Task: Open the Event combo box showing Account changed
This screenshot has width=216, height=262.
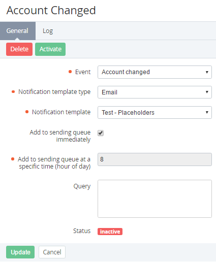Action: pyautogui.click(x=155, y=72)
